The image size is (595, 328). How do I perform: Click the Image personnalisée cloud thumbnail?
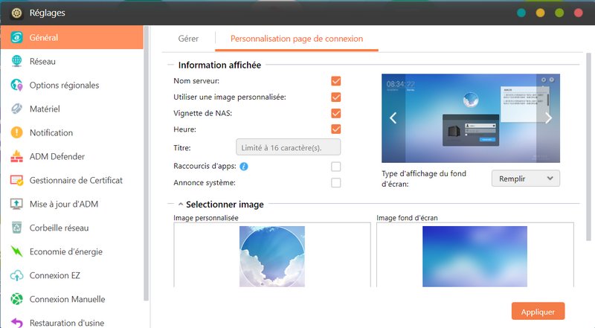tap(272, 257)
